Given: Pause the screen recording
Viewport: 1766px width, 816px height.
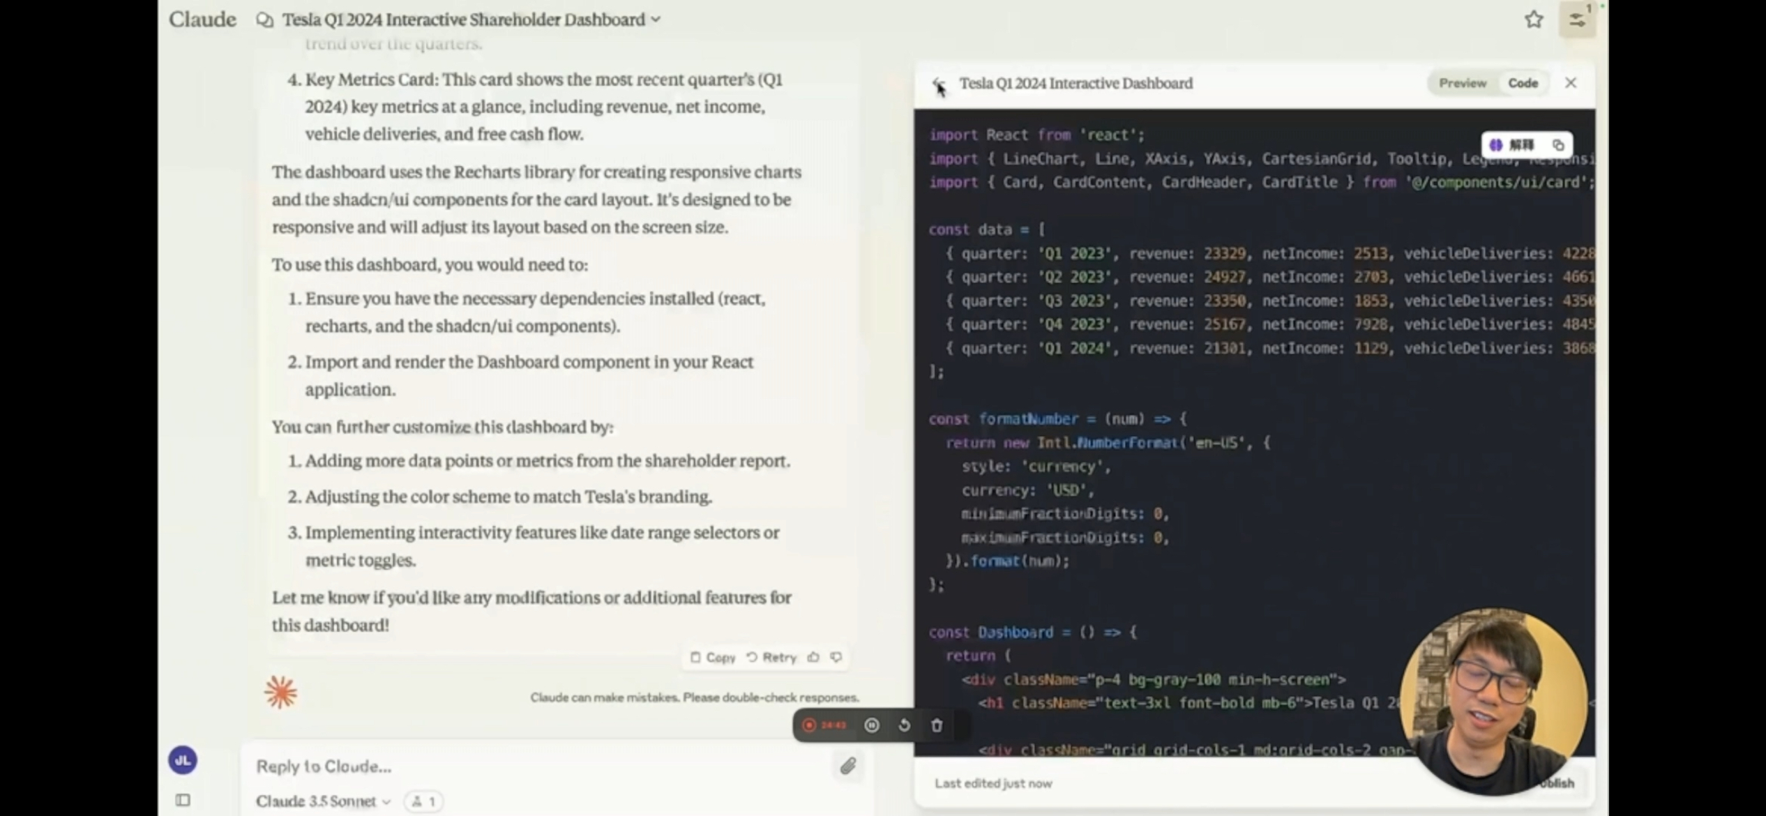Looking at the screenshot, I should [x=872, y=725].
